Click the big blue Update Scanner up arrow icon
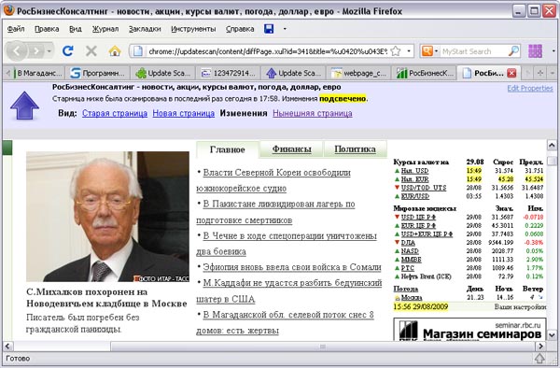This screenshot has width=560, height=368. click(24, 106)
